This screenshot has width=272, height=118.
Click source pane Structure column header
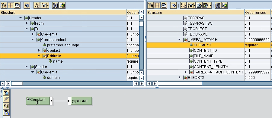coord(63,12)
